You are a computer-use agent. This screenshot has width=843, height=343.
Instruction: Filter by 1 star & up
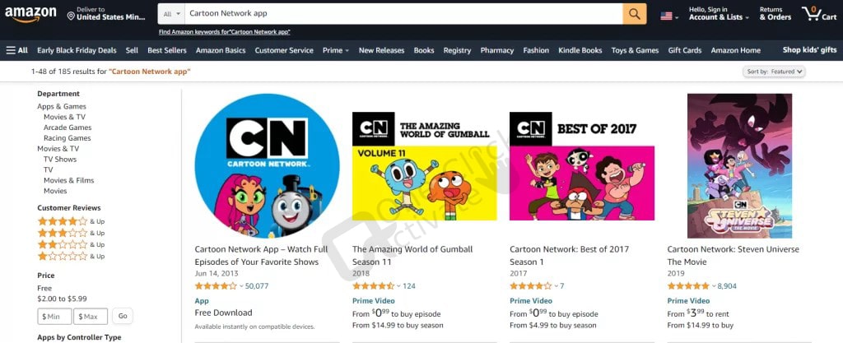click(71, 256)
